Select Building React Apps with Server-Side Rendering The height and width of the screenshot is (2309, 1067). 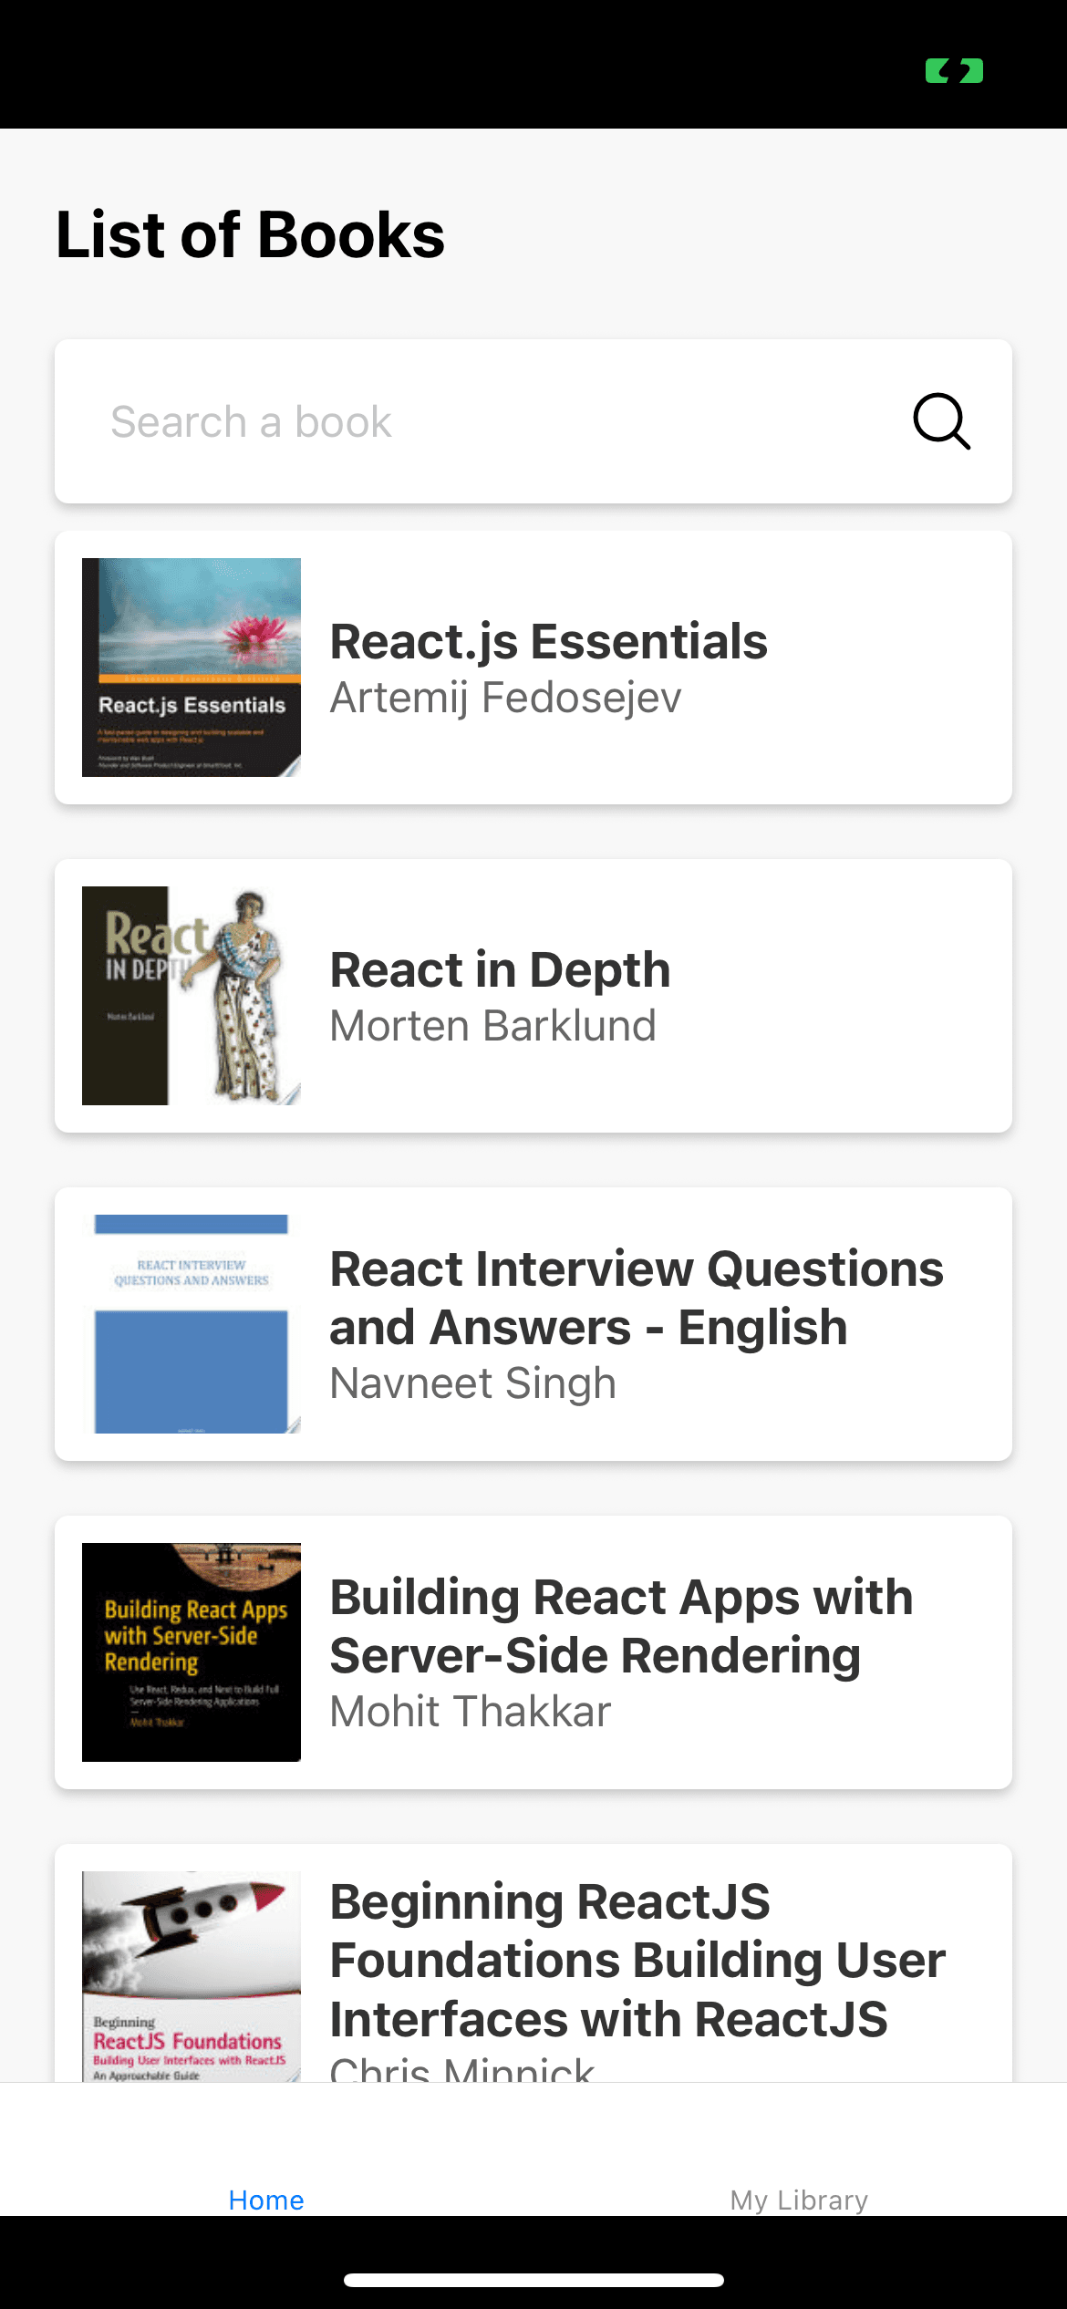pos(620,1626)
